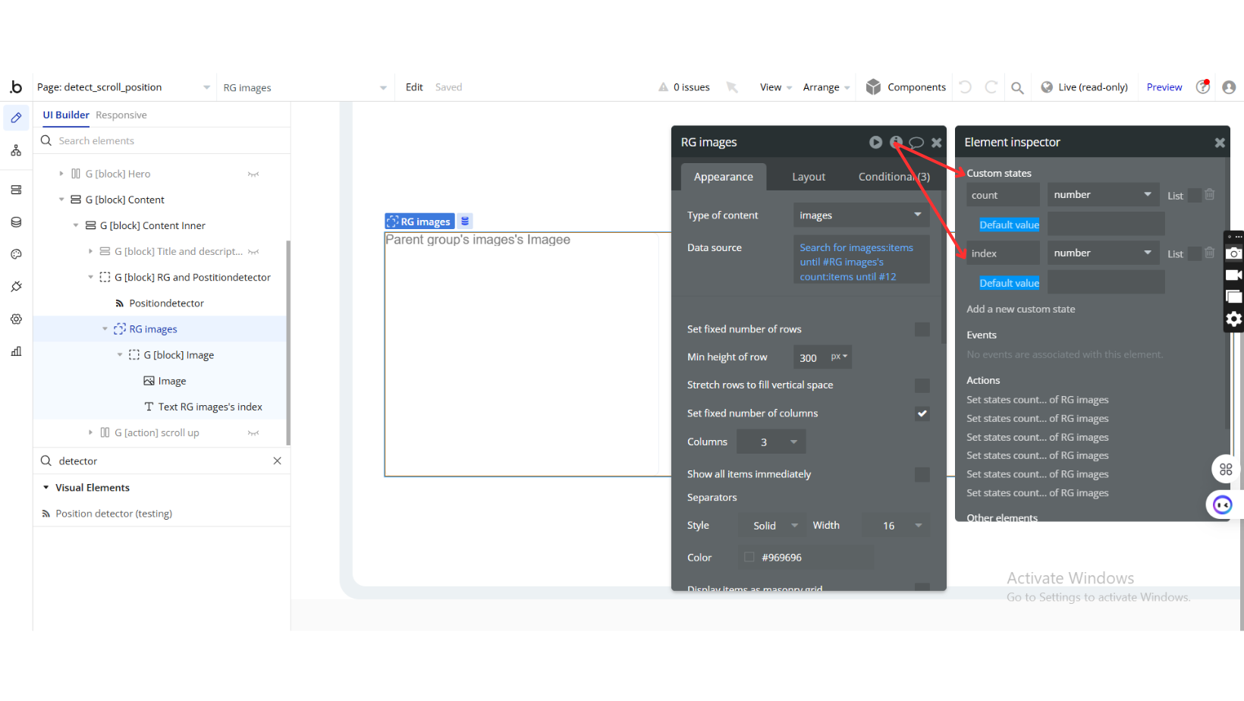Image resolution: width=1244 pixels, height=701 pixels.
Task: Uncheck Set fixed number of columns
Action: pyautogui.click(x=922, y=413)
